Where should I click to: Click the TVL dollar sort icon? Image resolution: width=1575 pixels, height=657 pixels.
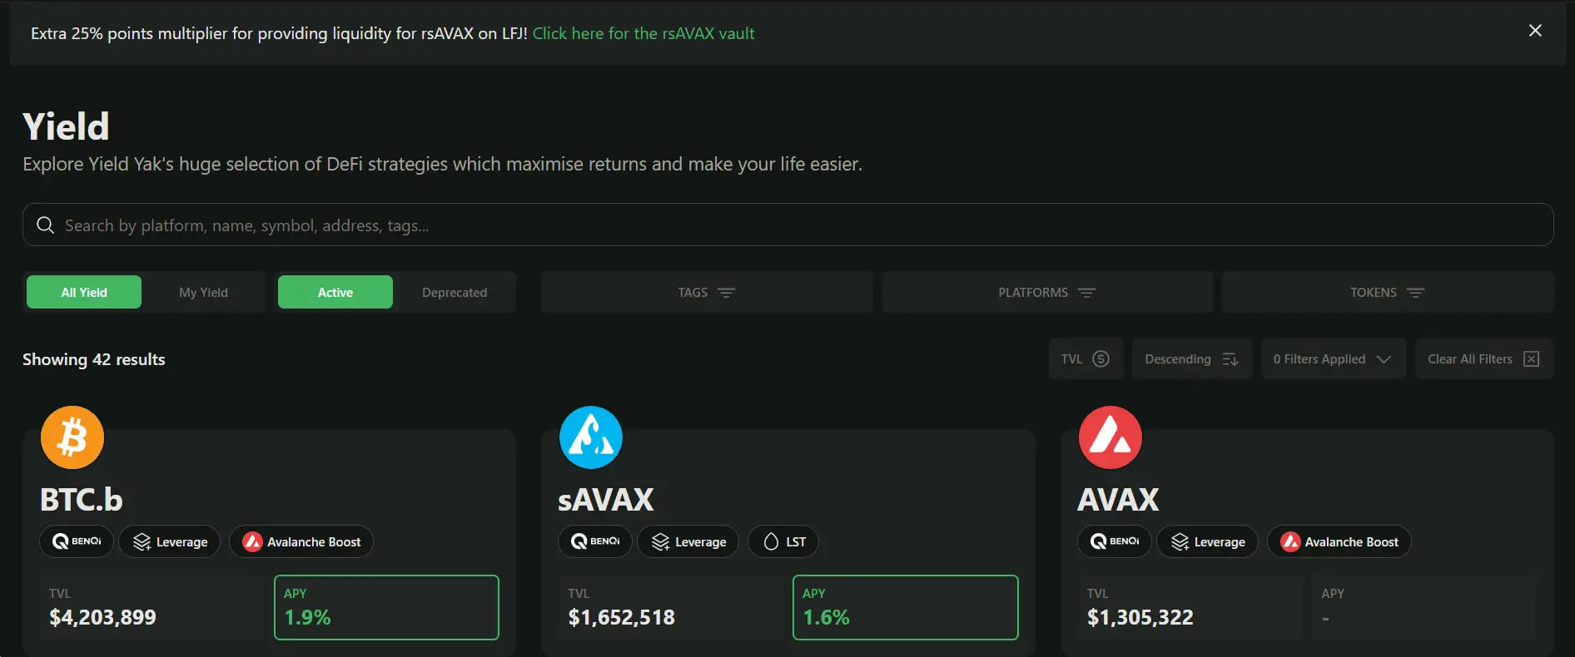tap(1101, 359)
